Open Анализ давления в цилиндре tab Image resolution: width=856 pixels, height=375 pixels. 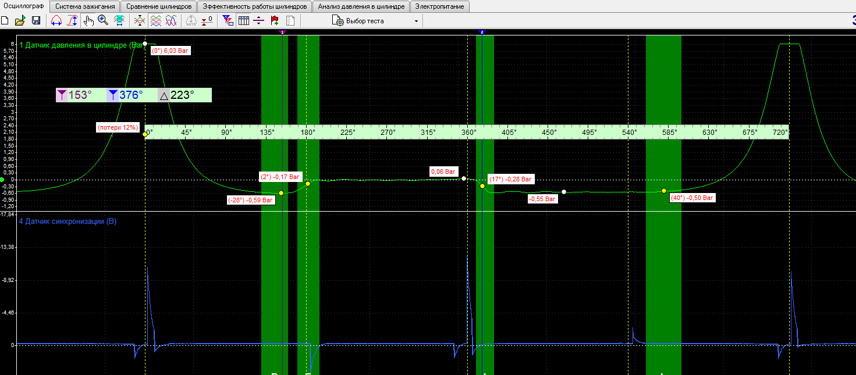[361, 6]
